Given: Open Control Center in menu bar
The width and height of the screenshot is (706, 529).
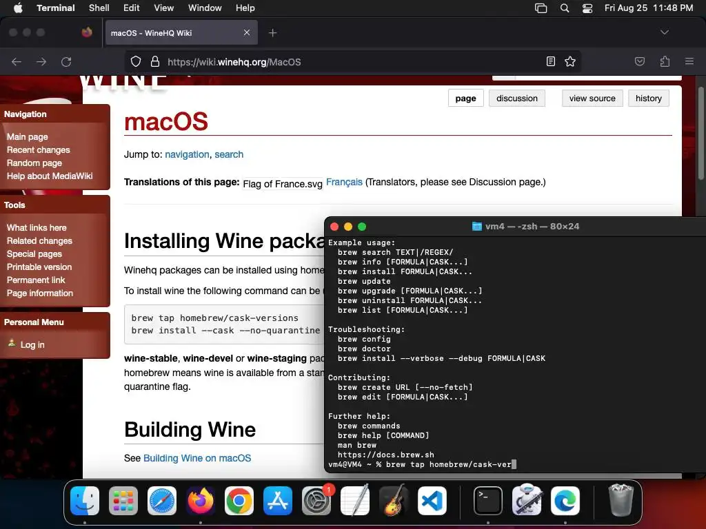Looking at the screenshot, I should point(587,8).
